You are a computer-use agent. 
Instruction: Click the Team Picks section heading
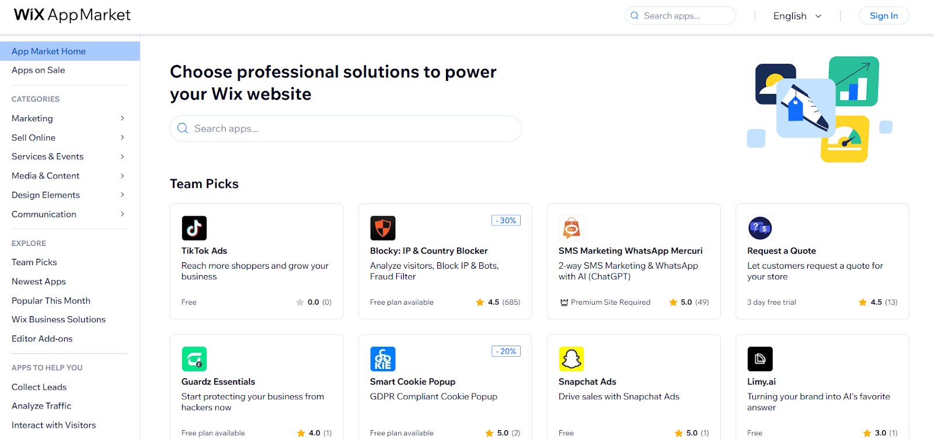click(204, 184)
